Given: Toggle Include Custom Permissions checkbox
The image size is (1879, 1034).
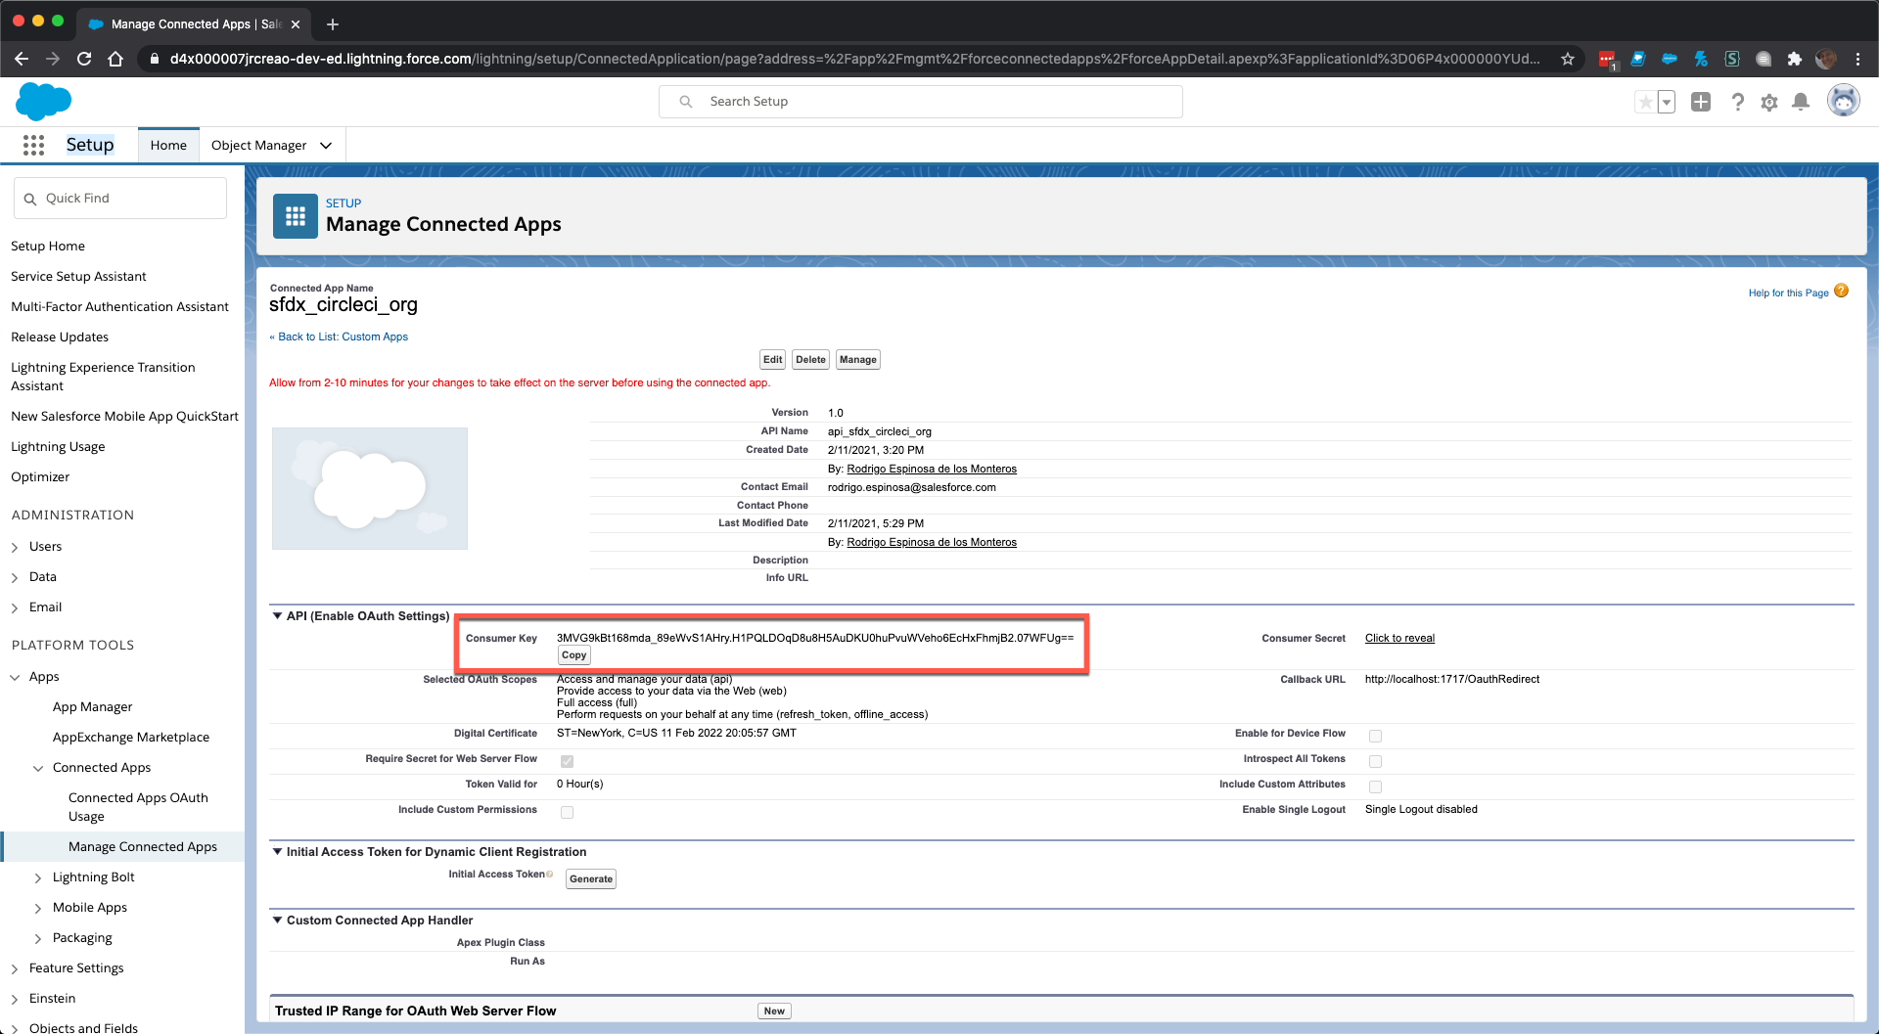Looking at the screenshot, I should click(567, 812).
